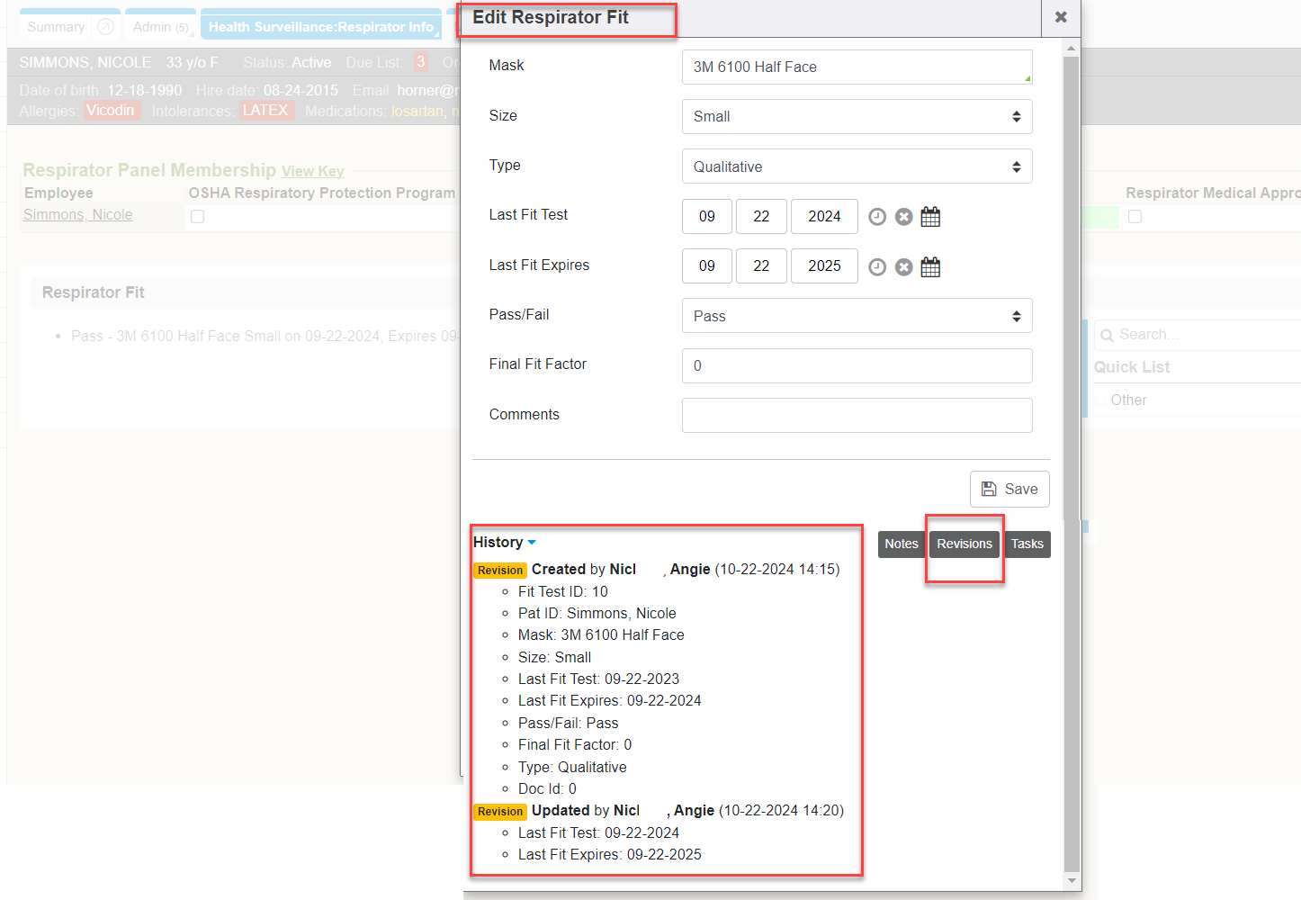
Task: Open the Size dropdown
Action: pos(857,117)
